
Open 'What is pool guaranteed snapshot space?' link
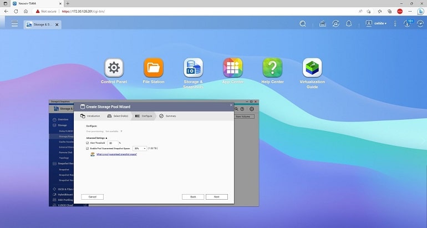pyautogui.click(x=116, y=154)
